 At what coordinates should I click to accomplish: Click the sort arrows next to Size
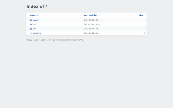(x=145, y=16)
